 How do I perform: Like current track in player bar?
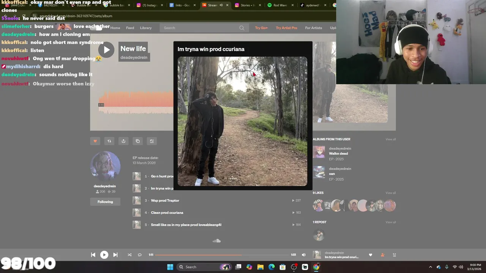[x=371, y=255]
